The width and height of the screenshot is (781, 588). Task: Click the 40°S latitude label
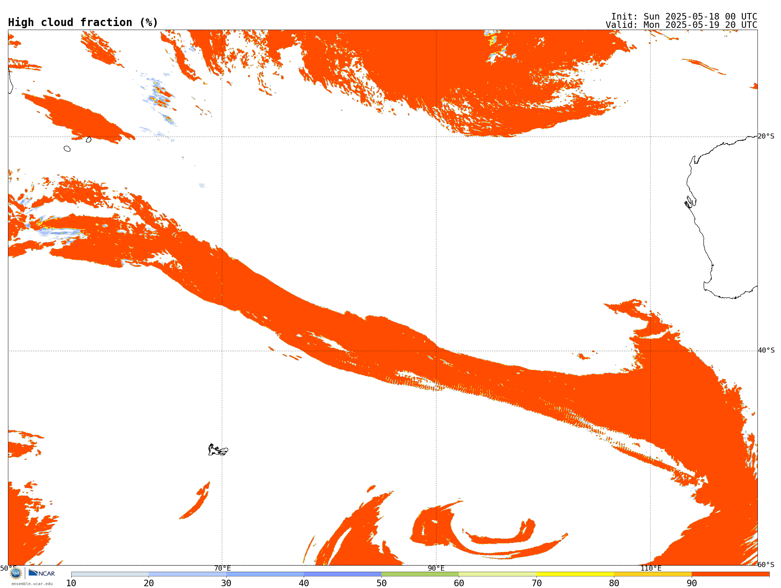pos(766,350)
